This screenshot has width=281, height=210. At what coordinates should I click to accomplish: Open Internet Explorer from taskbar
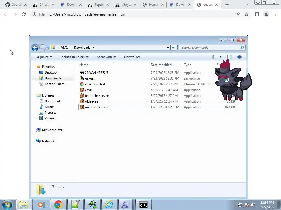tap(109, 205)
